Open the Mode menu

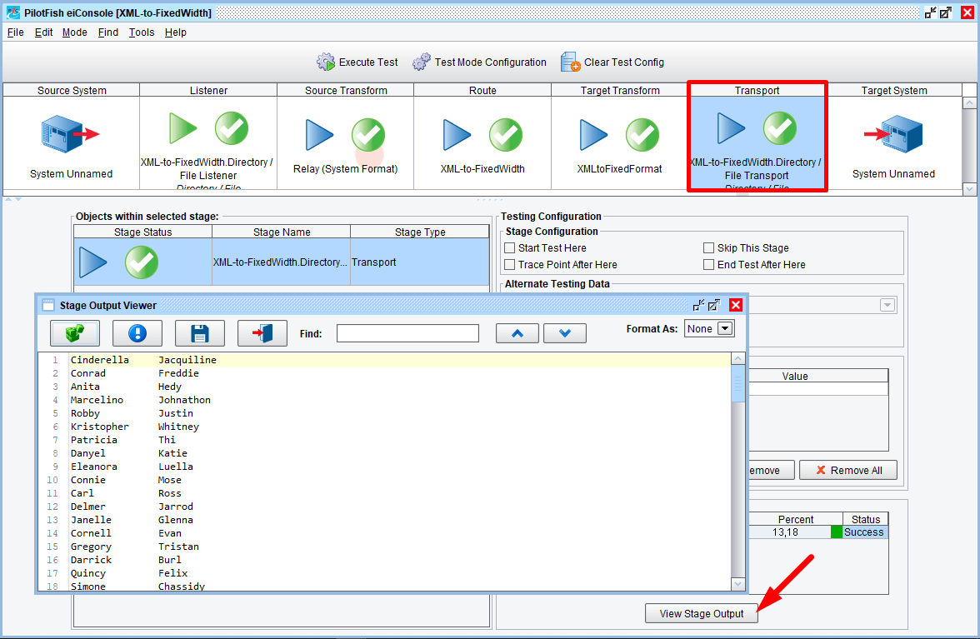point(75,32)
